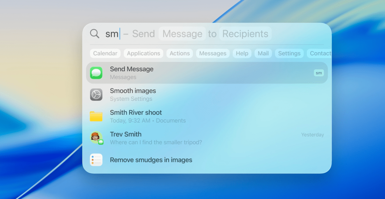
Task: Click the "sm" quick key badge
Action: click(x=318, y=73)
